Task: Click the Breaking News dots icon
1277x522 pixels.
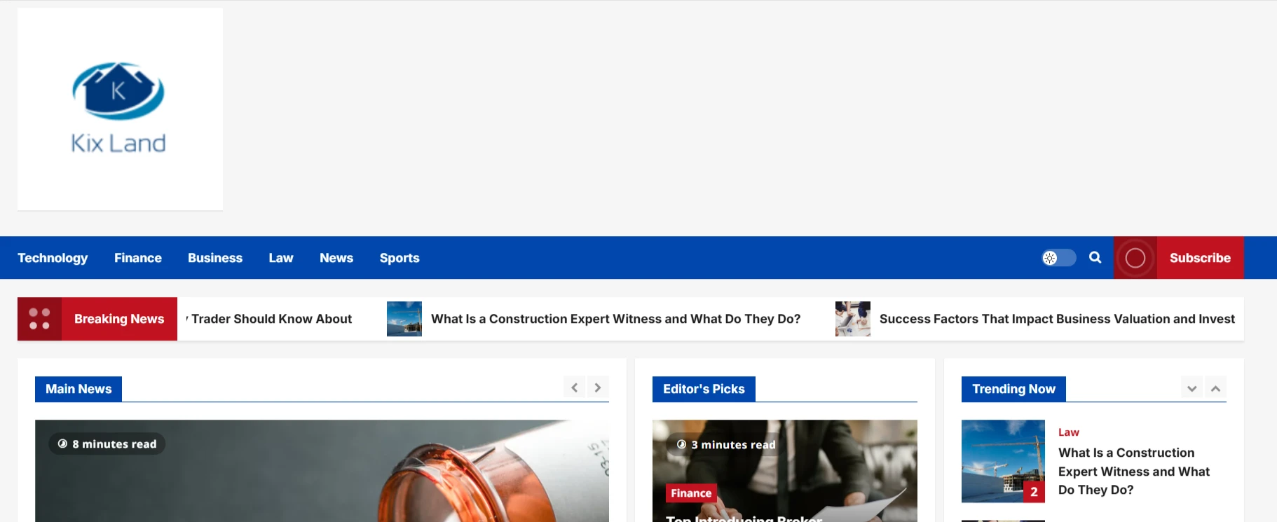Action: pos(39,319)
